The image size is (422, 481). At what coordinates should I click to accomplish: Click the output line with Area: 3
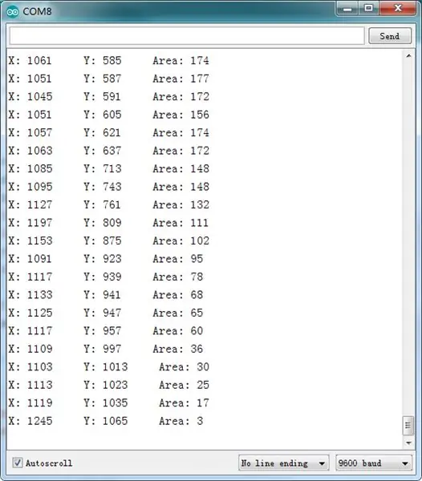point(106,421)
